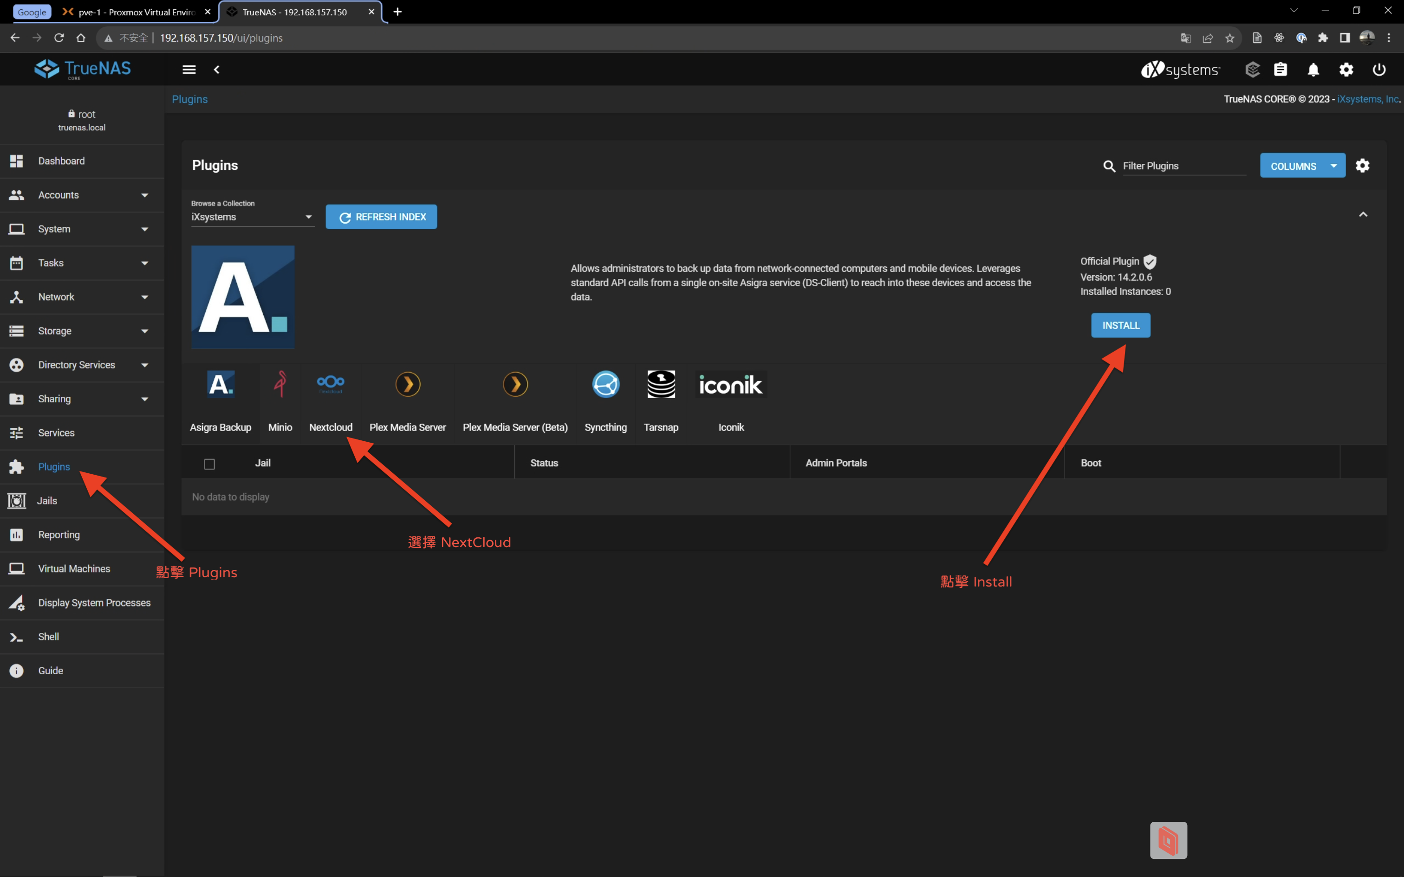The image size is (1404, 877).
Task: Toggle the sidebar hamburger menu
Action: (x=189, y=70)
